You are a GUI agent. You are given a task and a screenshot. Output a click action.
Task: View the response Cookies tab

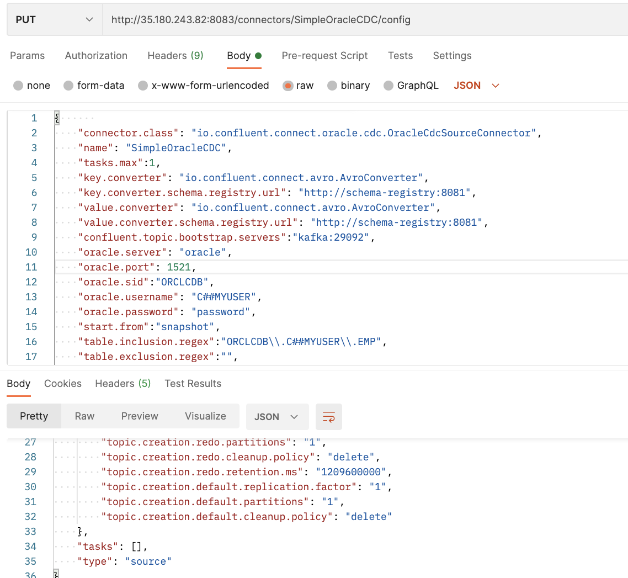(x=62, y=384)
